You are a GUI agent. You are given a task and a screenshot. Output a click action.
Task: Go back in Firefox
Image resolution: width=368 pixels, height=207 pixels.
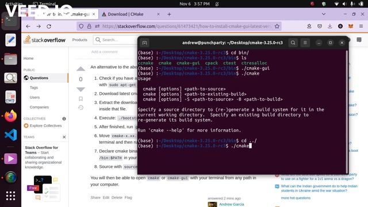[28, 26]
